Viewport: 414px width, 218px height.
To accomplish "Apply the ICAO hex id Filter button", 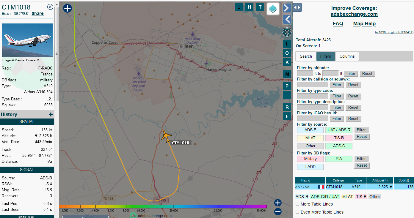I will pos(337,119).
